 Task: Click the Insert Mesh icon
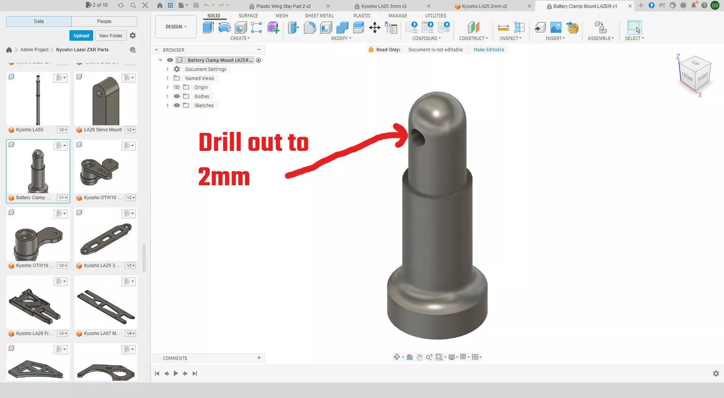[x=572, y=28]
